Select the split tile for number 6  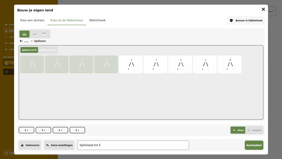pyautogui.click(x=131, y=64)
